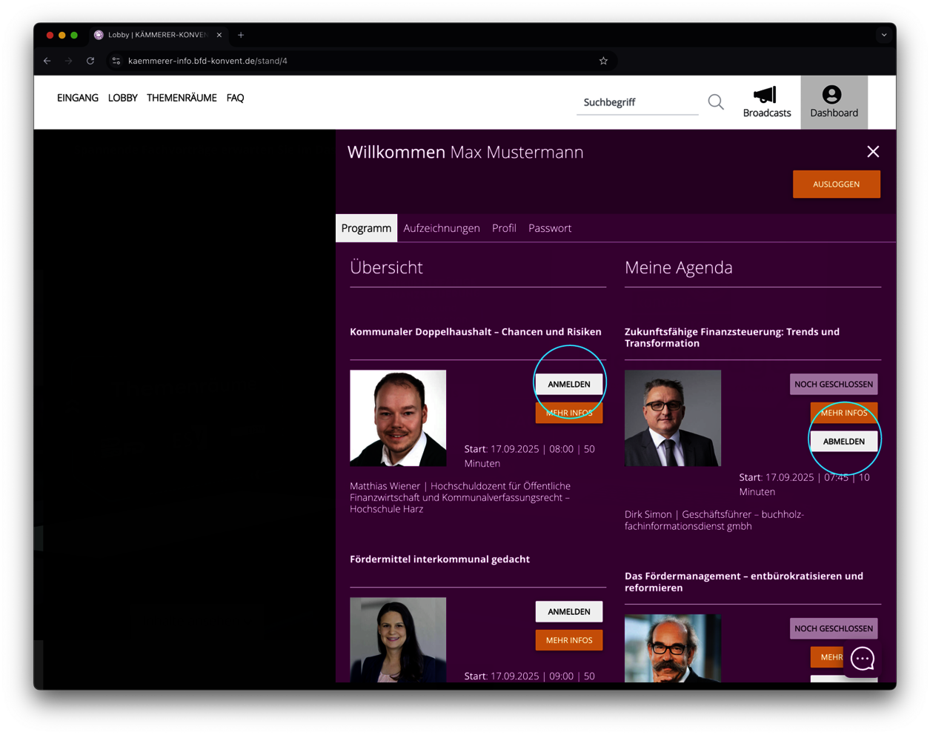Click the title Kommunaler Doppelhaushalt – Chancen und Risiken
Image resolution: width=930 pixels, height=735 pixels.
[476, 332]
